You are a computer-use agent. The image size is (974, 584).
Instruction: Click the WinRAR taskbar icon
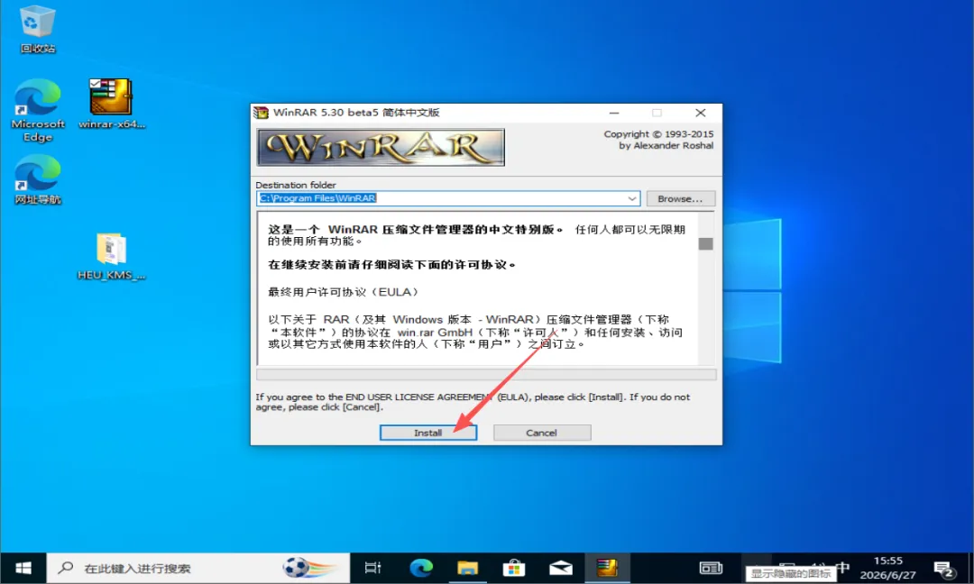(607, 568)
